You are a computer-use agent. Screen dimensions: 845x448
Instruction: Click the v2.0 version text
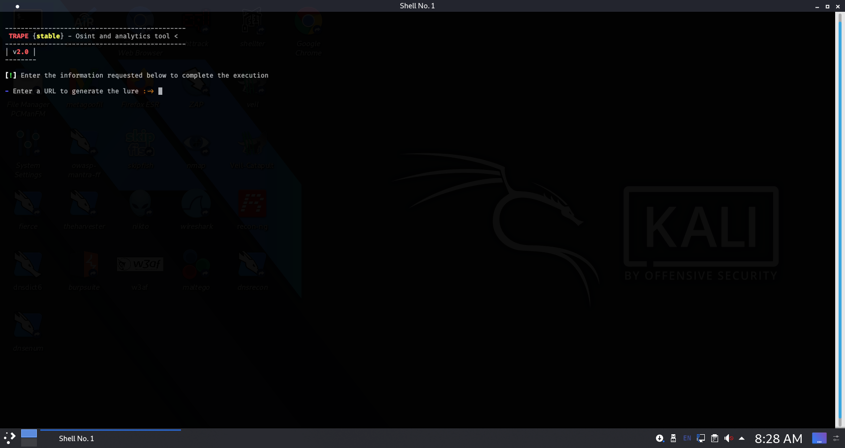coord(21,52)
